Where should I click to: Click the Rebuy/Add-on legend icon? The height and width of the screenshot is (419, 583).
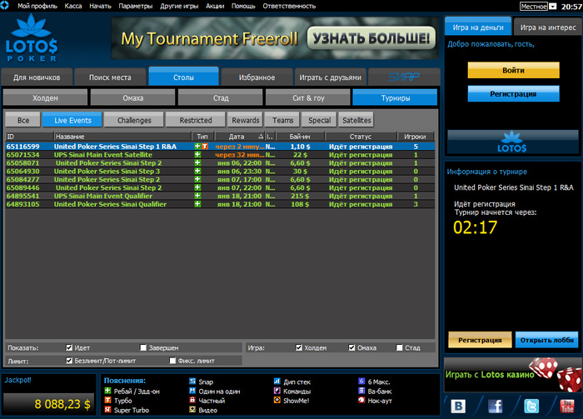107,391
